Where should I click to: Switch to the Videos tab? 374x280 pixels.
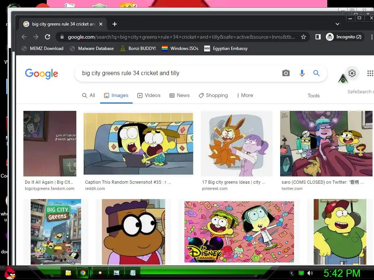click(x=149, y=96)
